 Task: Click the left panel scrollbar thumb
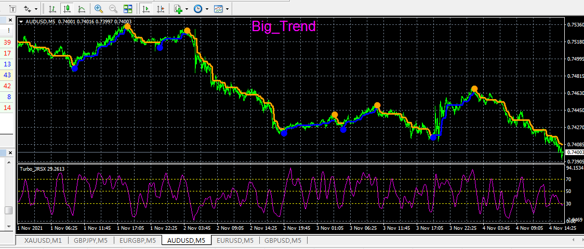(x=8, y=210)
